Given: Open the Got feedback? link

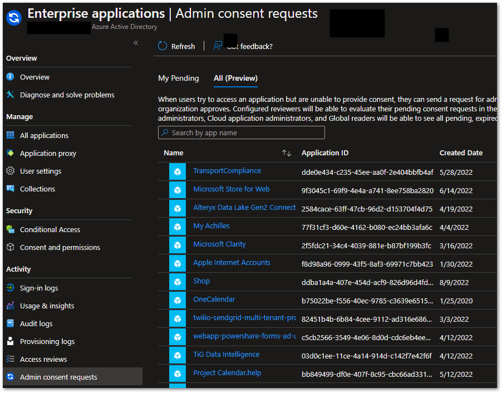Looking at the screenshot, I should [x=250, y=46].
